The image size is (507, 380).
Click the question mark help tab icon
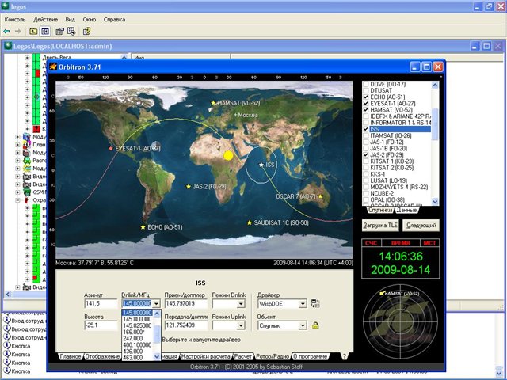[x=344, y=356]
